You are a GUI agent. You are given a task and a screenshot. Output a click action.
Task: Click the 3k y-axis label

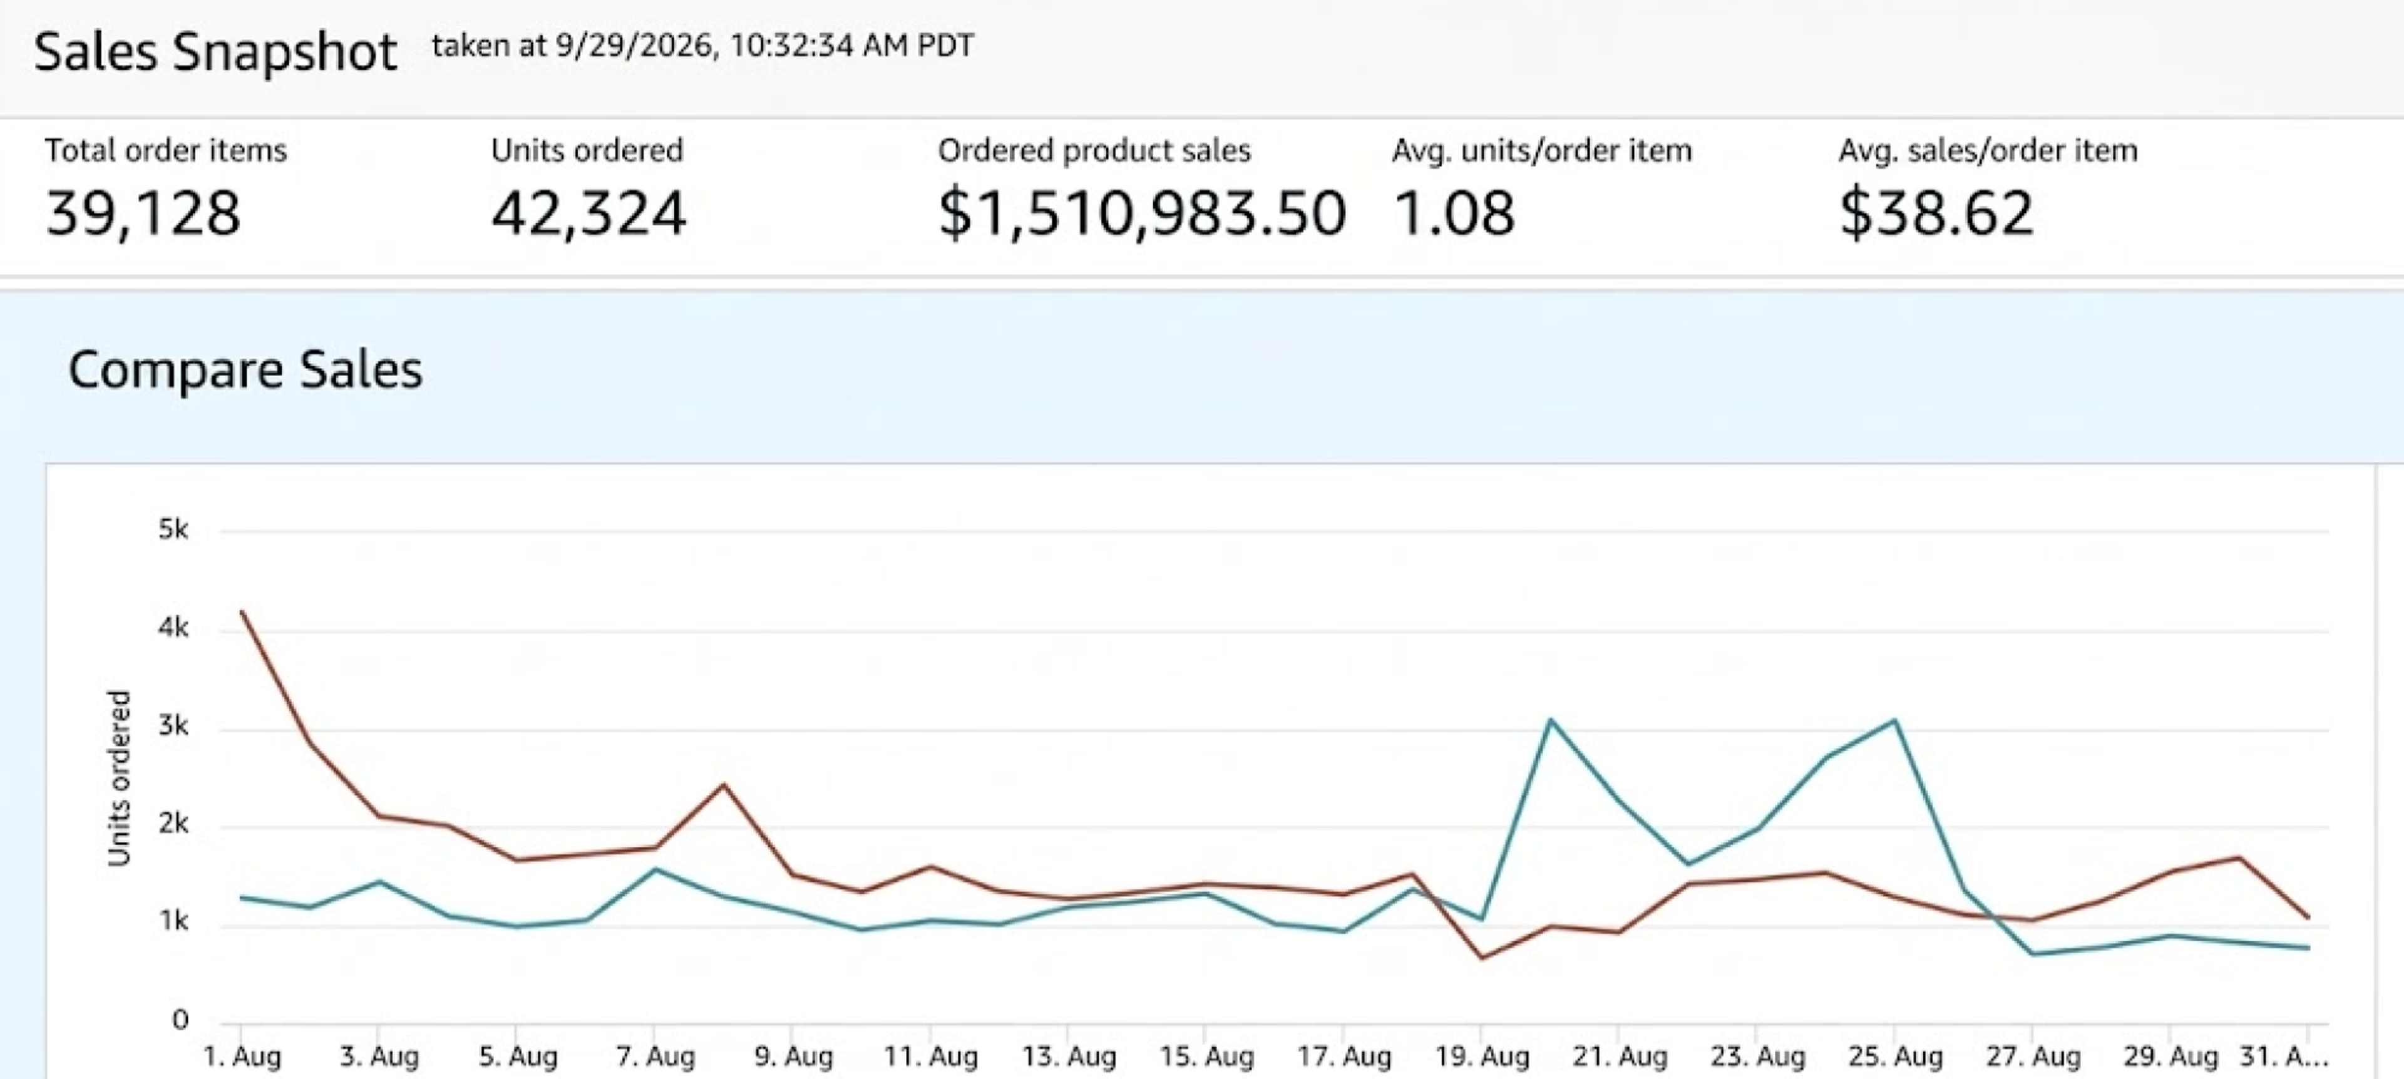173,725
